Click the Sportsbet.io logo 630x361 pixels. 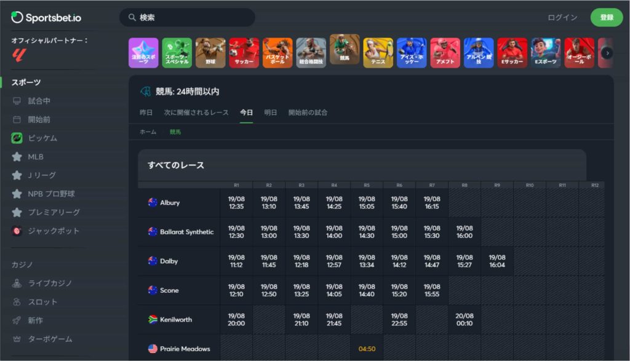tap(46, 17)
